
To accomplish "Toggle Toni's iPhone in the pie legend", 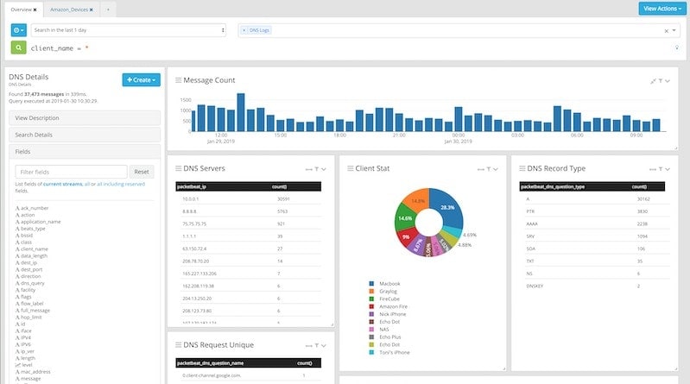I will tap(389, 352).
